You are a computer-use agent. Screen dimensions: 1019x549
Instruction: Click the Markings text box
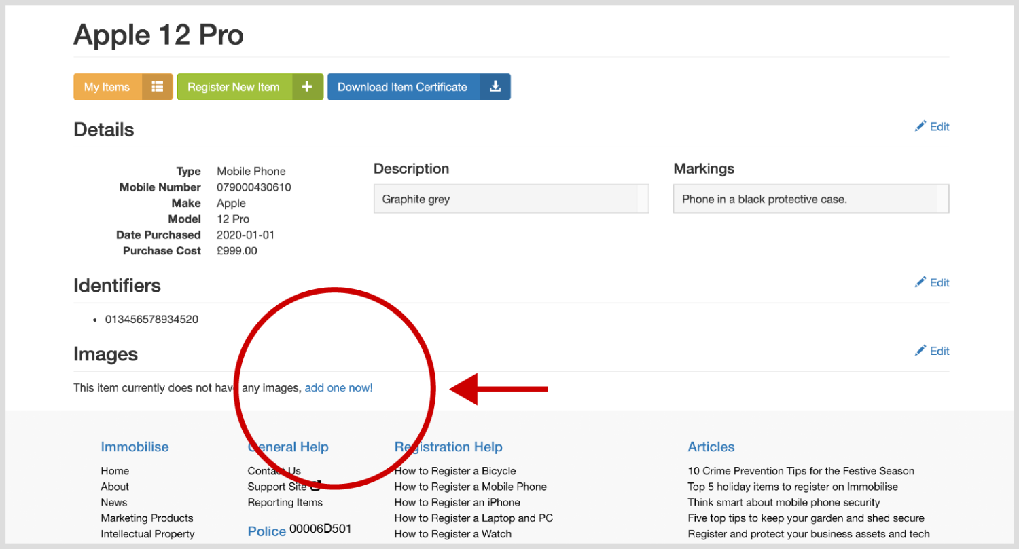click(806, 200)
